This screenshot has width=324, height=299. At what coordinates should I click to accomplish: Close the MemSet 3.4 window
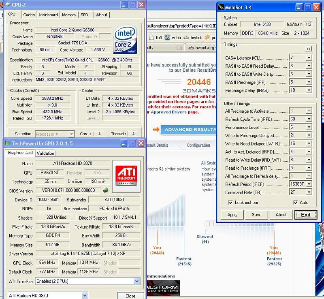tap(316, 7)
